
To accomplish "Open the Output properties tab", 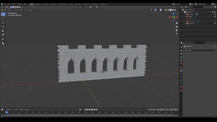I will 181,54.
